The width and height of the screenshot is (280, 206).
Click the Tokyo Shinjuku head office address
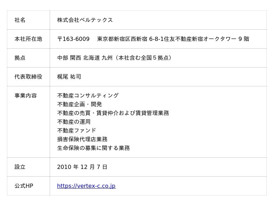(x=173, y=39)
